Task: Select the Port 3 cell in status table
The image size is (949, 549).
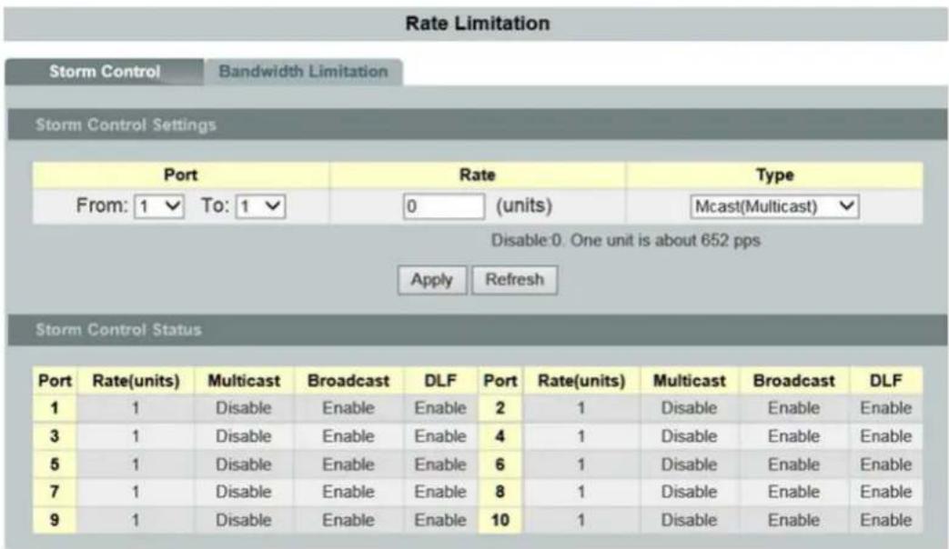Action: click(x=55, y=436)
